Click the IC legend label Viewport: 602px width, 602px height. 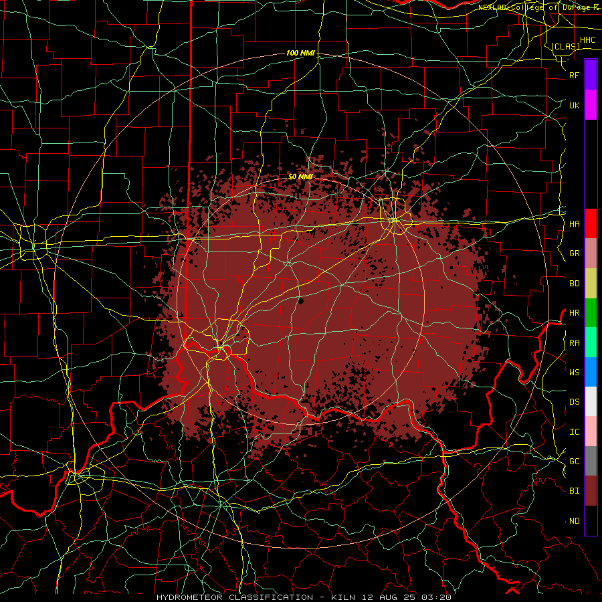pos(574,431)
